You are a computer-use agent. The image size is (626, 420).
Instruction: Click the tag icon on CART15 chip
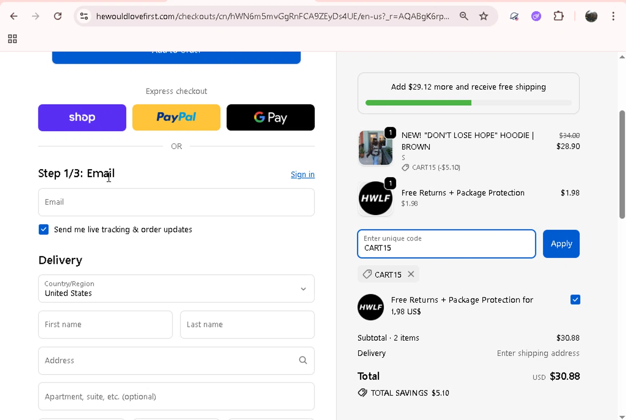click(x=367, y=274)
